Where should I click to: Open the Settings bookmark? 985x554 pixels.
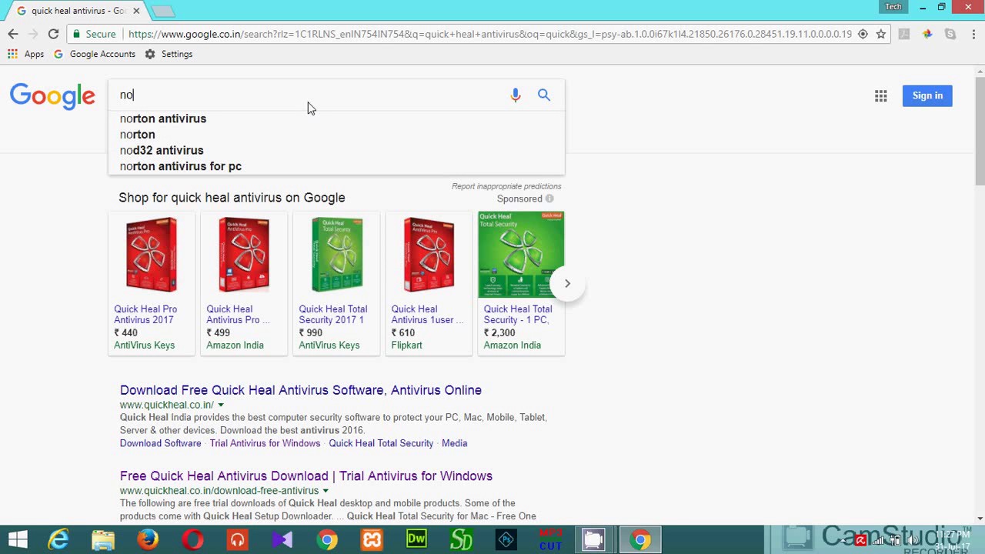pos(169,54)
